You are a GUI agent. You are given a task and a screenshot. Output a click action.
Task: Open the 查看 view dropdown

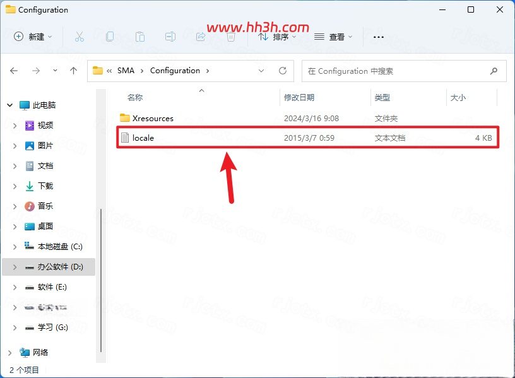[x=333, y=37]
